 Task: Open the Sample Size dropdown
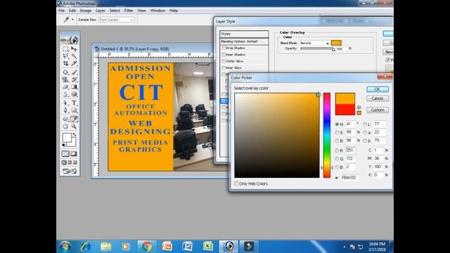click(116, 20)
